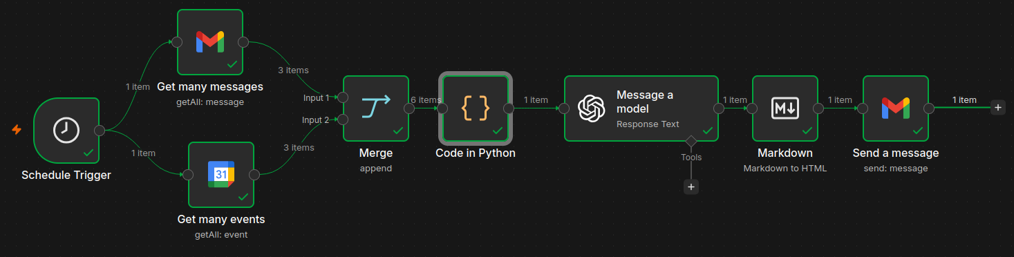Click output connector of Code in Python
The image size is (1014, 257).
(x=509, y=108)
